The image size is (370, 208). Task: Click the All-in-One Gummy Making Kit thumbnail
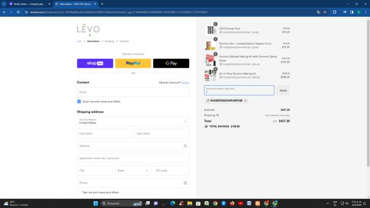tap(210, 76)
